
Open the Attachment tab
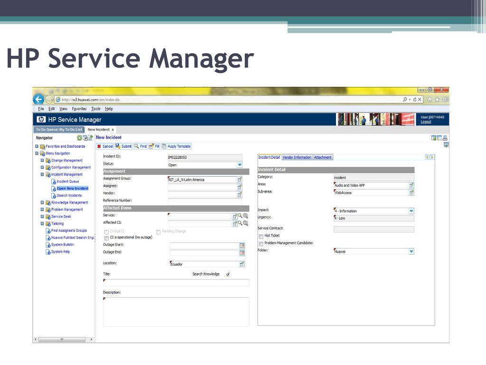tap(323, 157)
